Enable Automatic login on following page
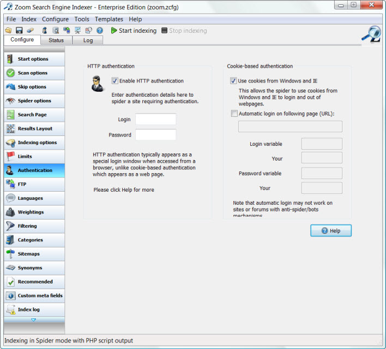 click(x=234, y=114)
